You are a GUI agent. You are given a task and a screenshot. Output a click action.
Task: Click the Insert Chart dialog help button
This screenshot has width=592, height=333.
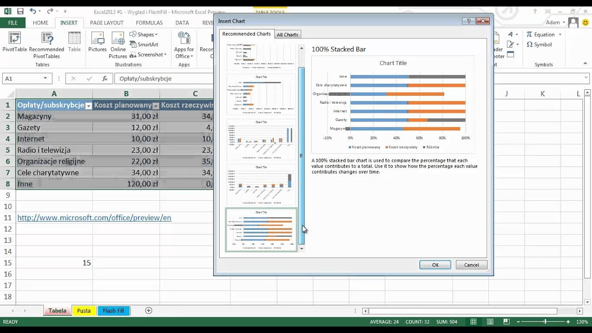pos(469,21)
